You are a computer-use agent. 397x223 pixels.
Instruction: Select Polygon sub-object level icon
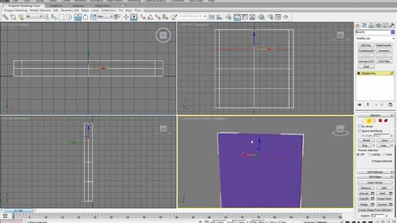click(x=380, y=121)
